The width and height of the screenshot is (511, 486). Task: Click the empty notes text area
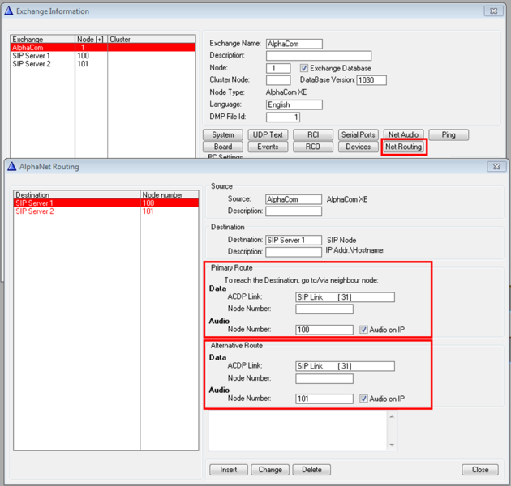(x=298, y=431)
